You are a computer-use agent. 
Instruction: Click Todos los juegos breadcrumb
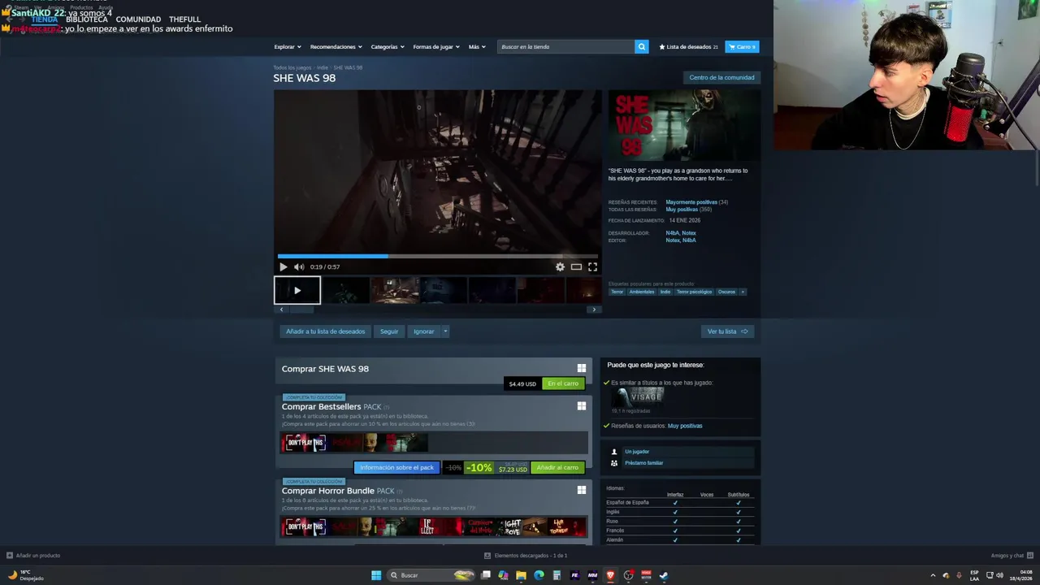(292, 67)
